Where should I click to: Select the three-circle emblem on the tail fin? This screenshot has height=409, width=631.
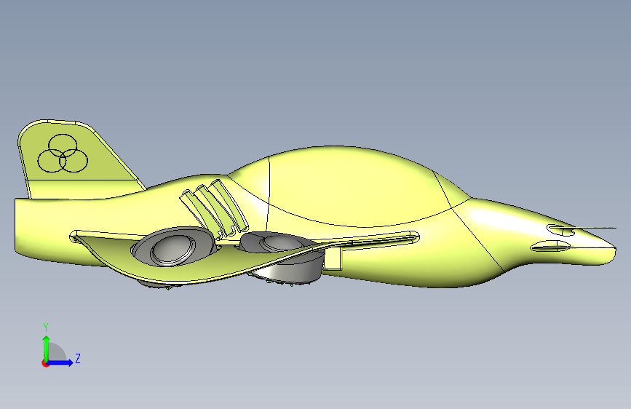63,154
